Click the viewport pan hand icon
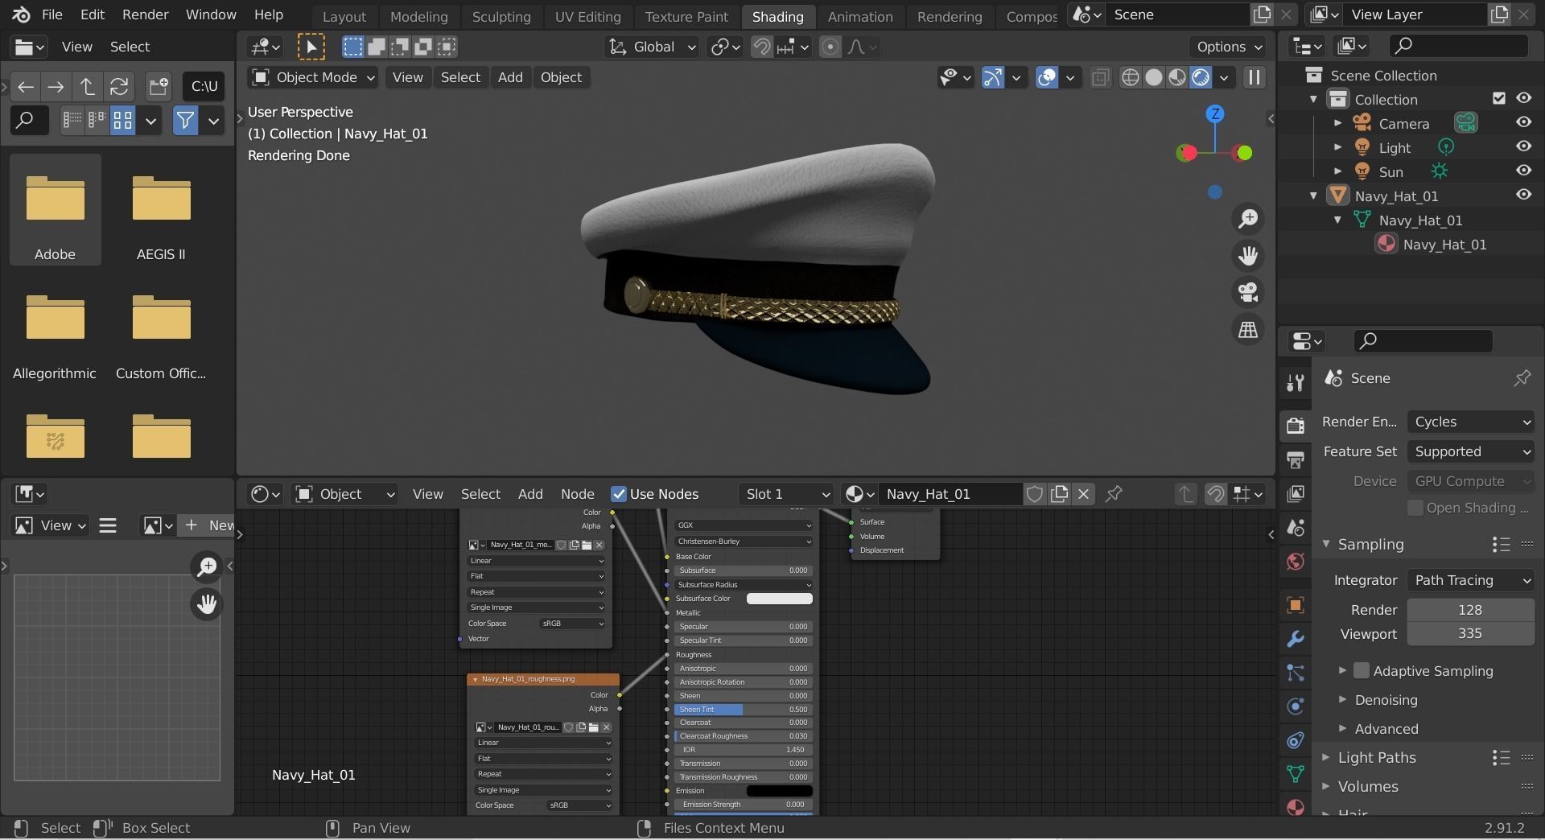This screenshot has width=1545, height=840. (1248, 256)
